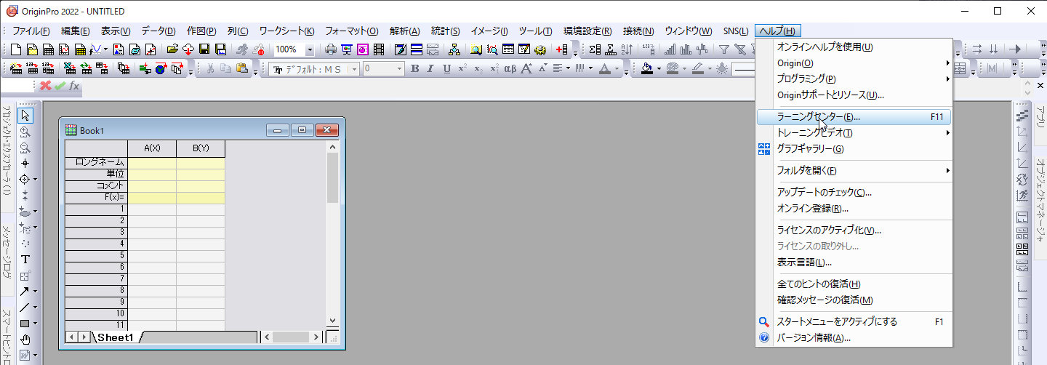The image size is (1047, 365).
Task: Click the Underline formatting button
Action: 446,68
